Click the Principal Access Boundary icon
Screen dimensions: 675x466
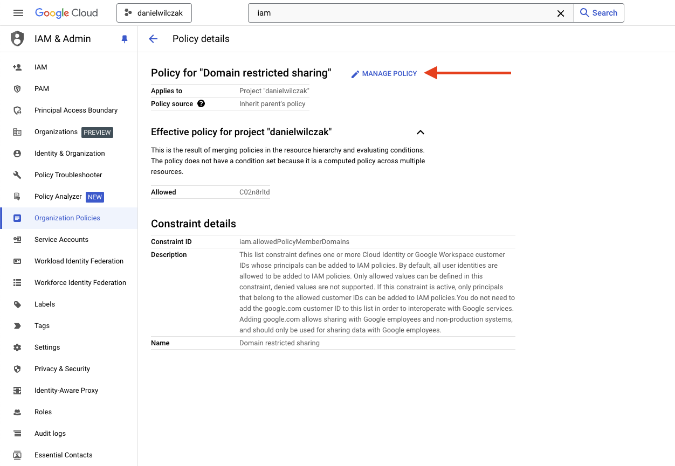point(17,110)
